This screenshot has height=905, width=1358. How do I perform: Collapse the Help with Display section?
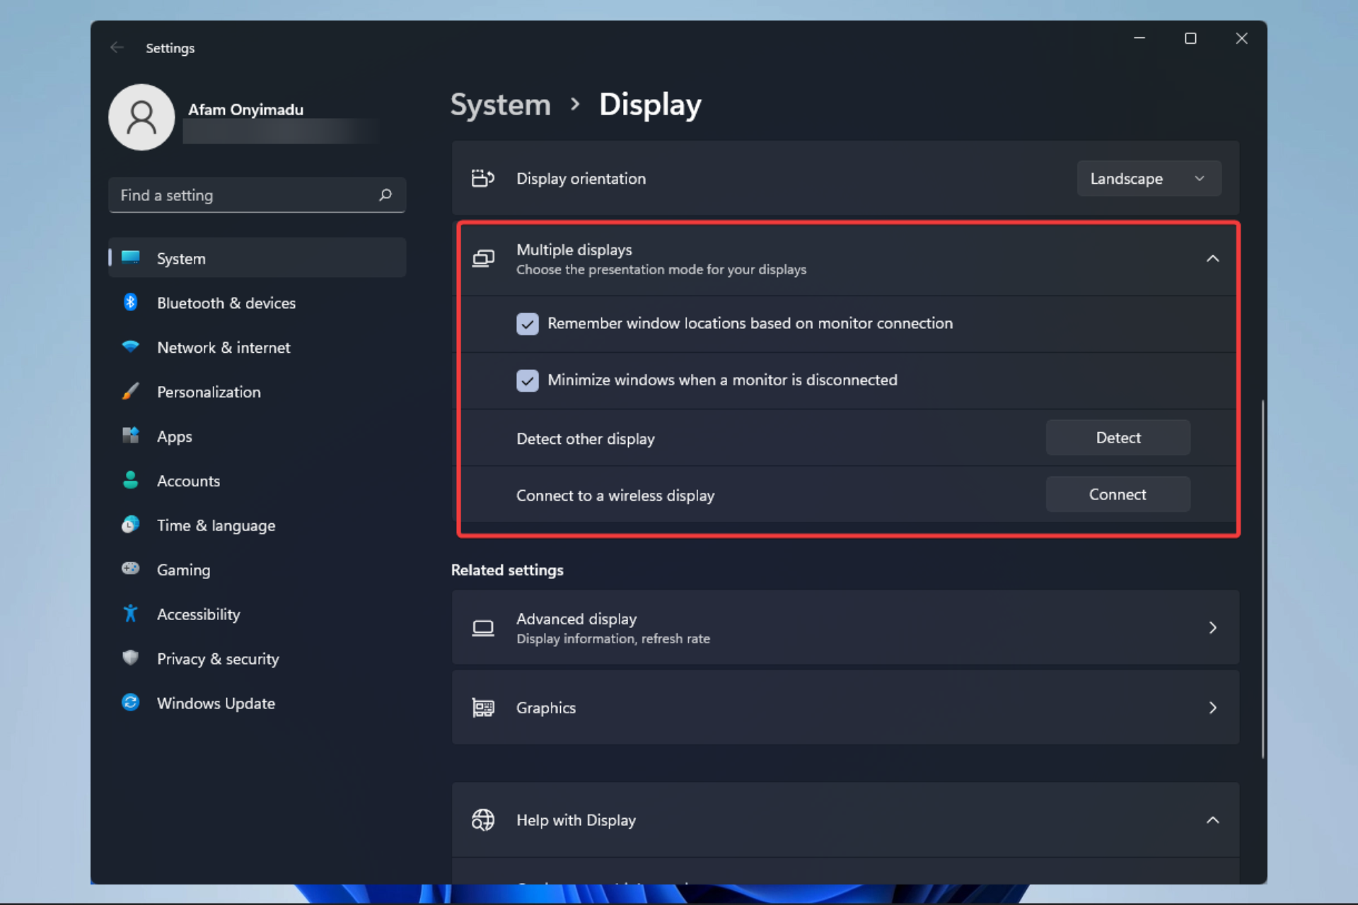[1212, 820]
